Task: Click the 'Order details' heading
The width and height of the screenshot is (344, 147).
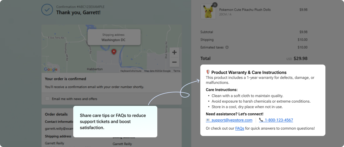Action: tap(56, 114)
